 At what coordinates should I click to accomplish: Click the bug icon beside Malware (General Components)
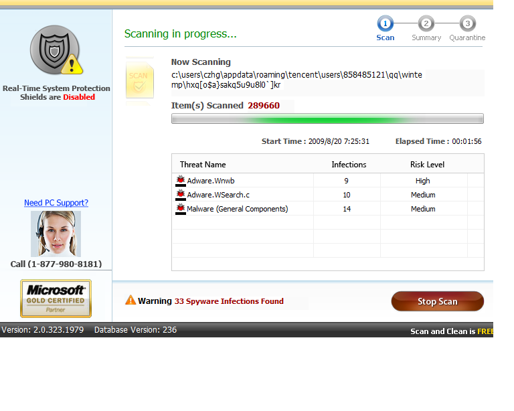tap(180, 209)
